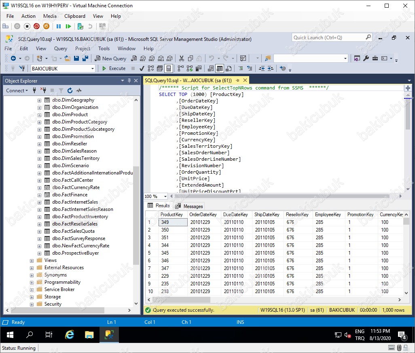Open the Toolbox icon

(375, 59)
